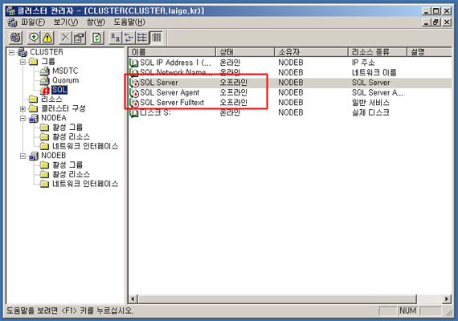Sort by the 이름 column header

(x=172, y=52)
